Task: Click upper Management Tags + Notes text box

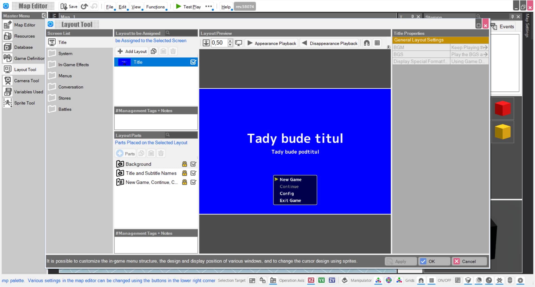Action: pyautogui.click(x=156, y=122)
